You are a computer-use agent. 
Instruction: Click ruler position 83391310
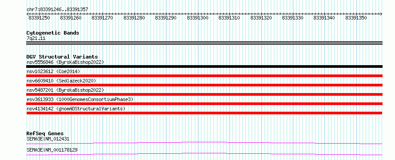tap(229, 18)
